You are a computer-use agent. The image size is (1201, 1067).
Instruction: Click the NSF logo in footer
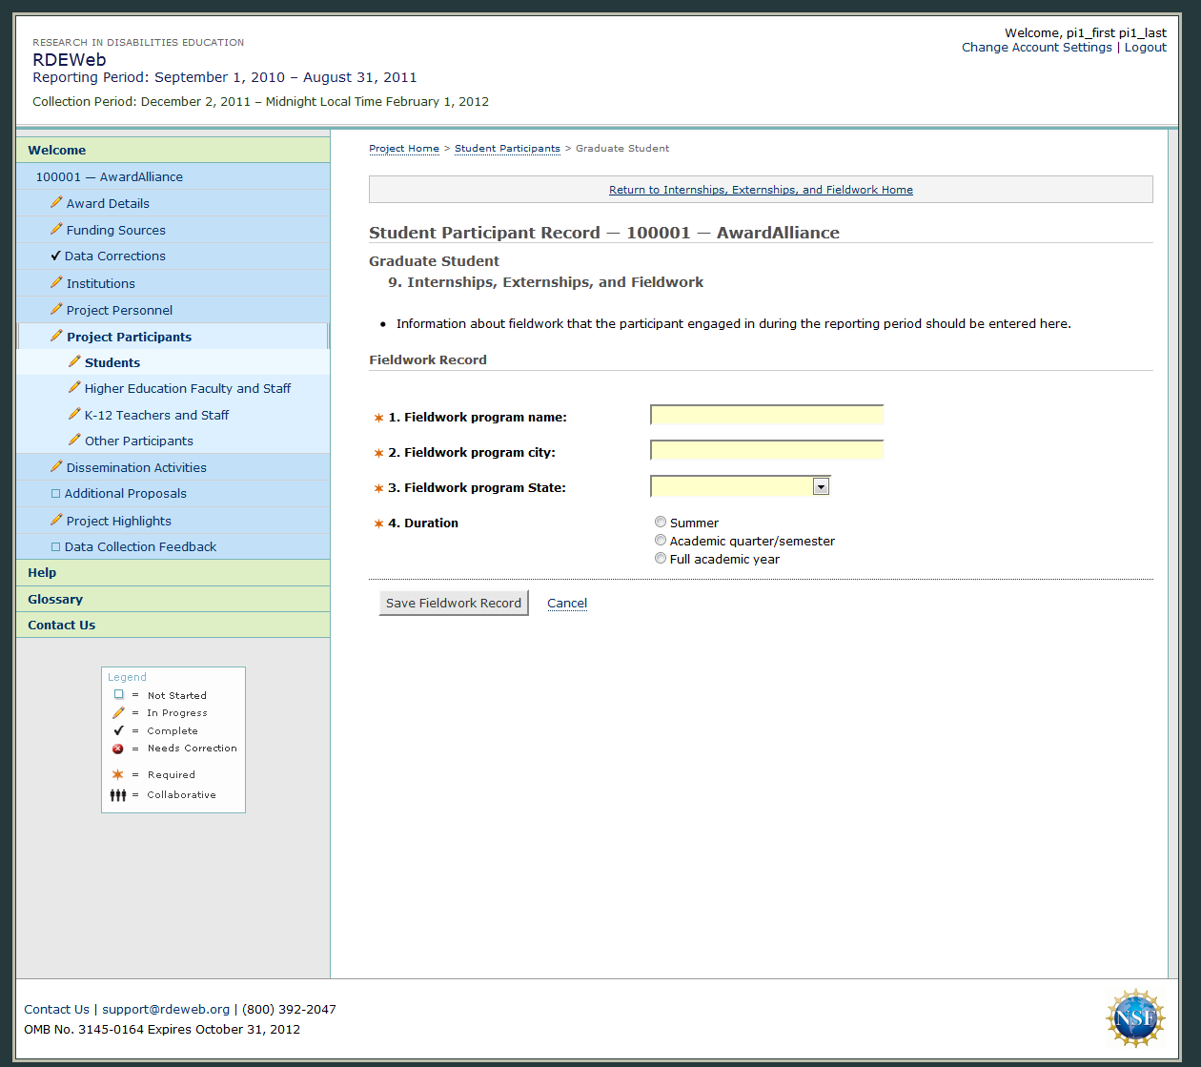click(1135, 1017)
